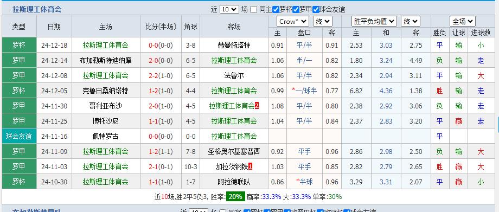499x212 pixels.
Task: Click the 单率 30% statistic
Action: point(327,197)
